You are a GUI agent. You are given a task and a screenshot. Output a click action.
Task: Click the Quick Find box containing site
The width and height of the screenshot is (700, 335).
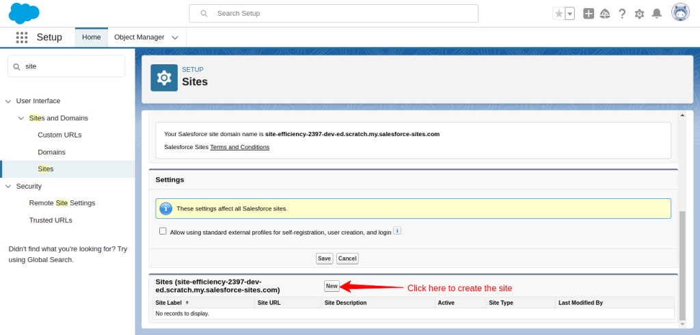66,66
